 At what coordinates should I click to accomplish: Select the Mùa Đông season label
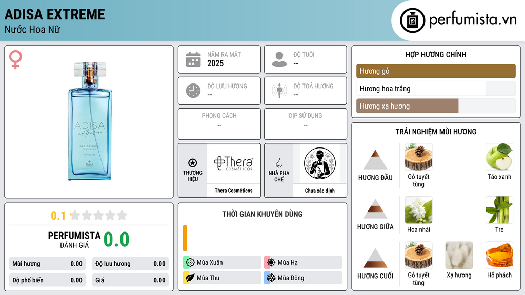point(291,278)
